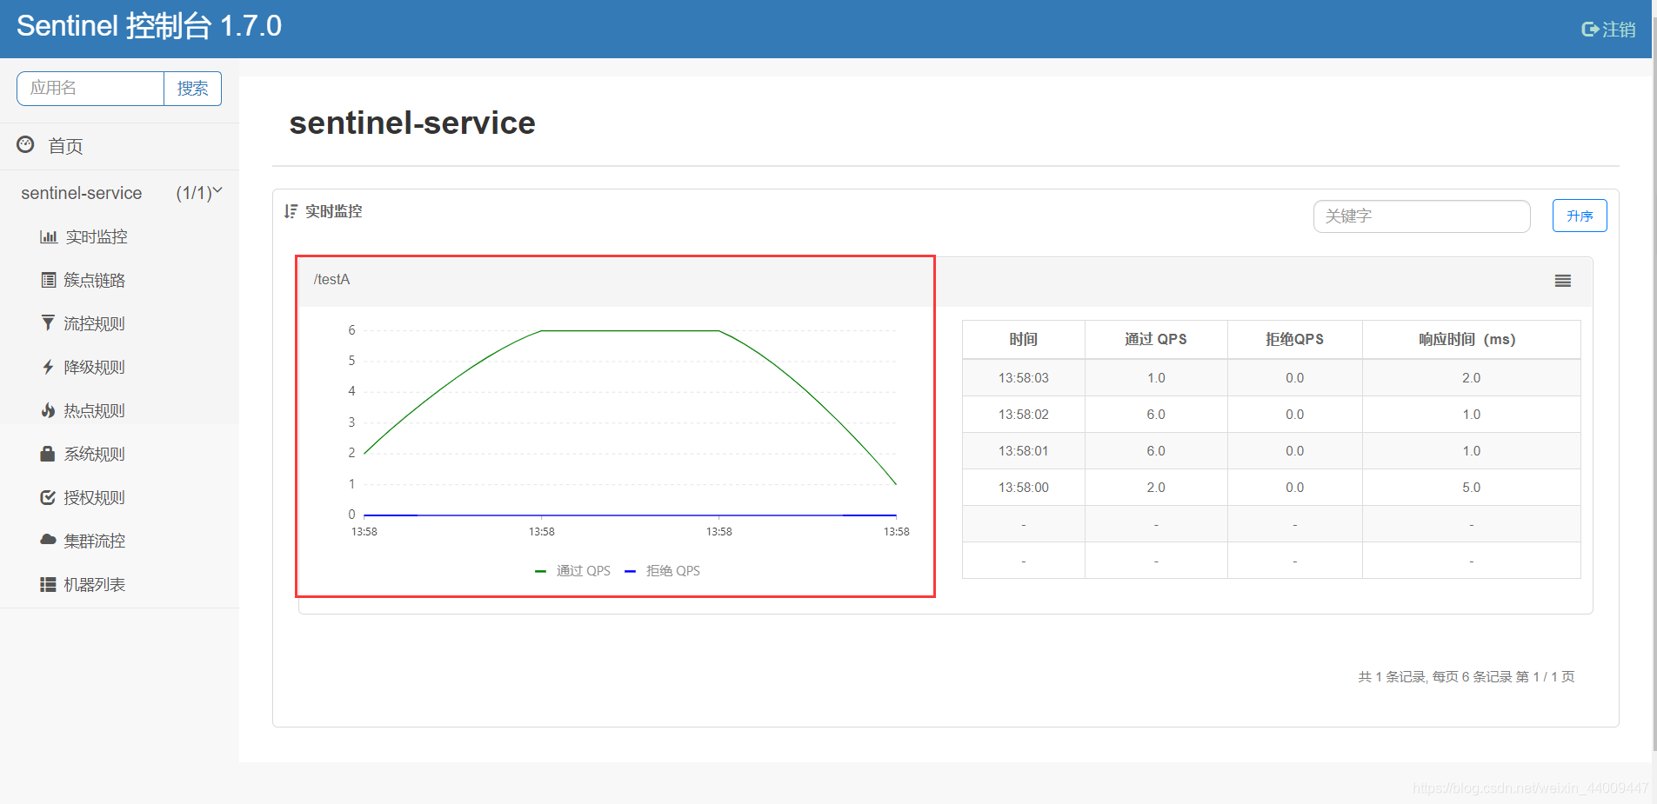Open 热点规则 menu entry
The height and width of the screenshot is (804, 1657).
click(94, 410)
